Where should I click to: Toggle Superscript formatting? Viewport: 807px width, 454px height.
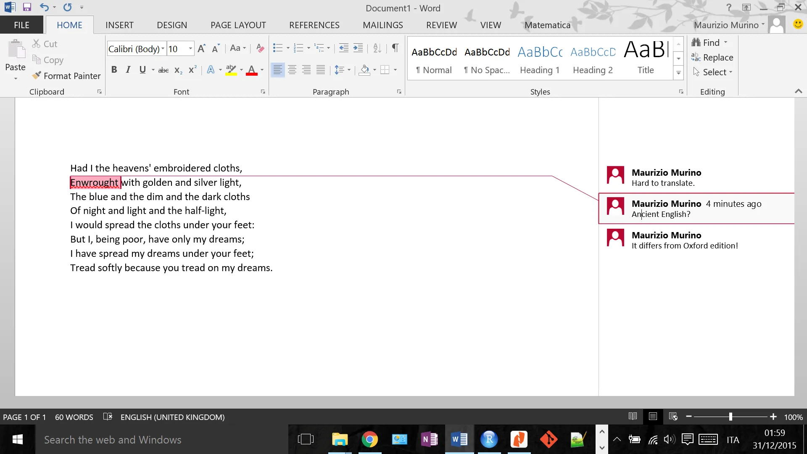tap(193, 70)
